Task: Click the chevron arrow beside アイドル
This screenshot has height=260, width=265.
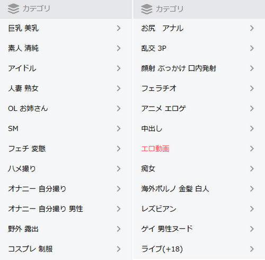Action: [119, 68]
